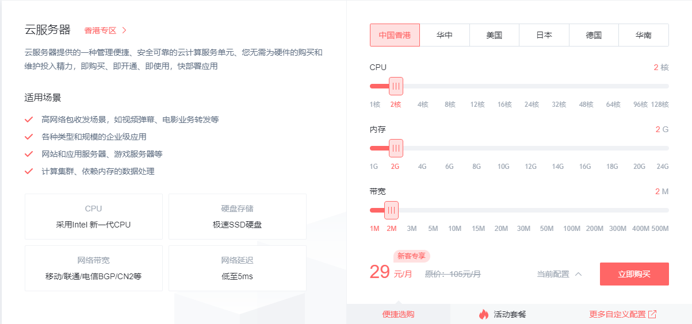This screenshot has height=324, width=692.
Task: Click the 新客专享 promo badge
Action: 412,256
